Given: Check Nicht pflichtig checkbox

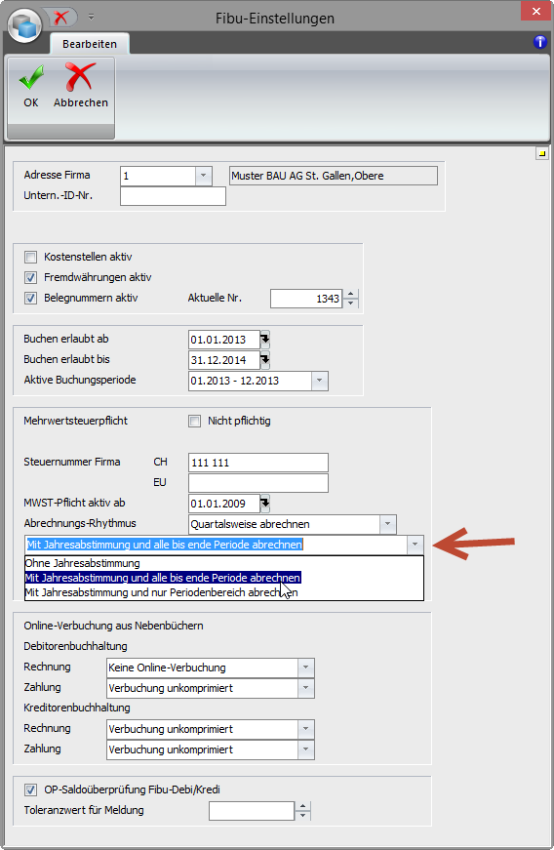Looking at the screenshot, I should 194,422.
